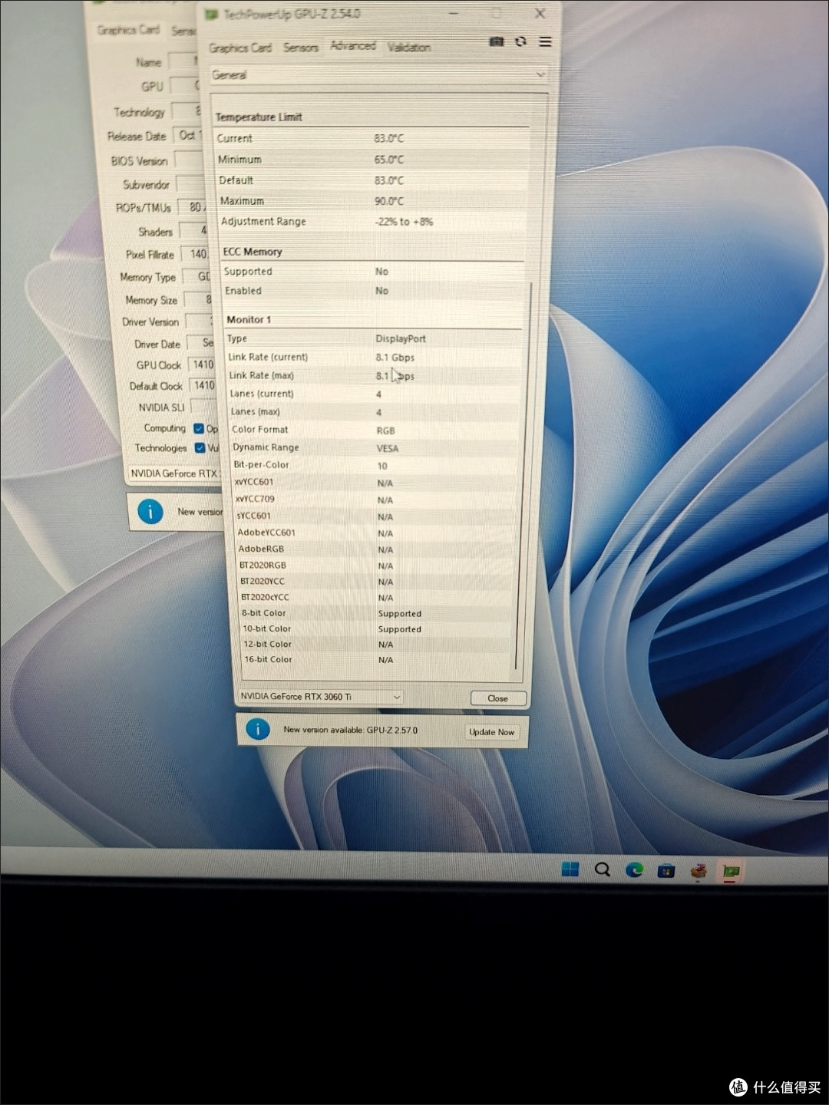Click the taskbar icon left of GPU-Z
The width and height of the screenshot is (829, 1105).
[x=699, y=870]
